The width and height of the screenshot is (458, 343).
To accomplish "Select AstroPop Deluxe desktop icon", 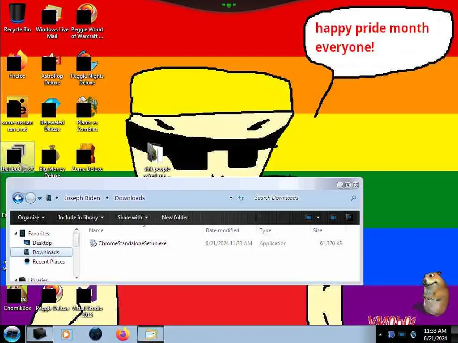I will (52, 68).
